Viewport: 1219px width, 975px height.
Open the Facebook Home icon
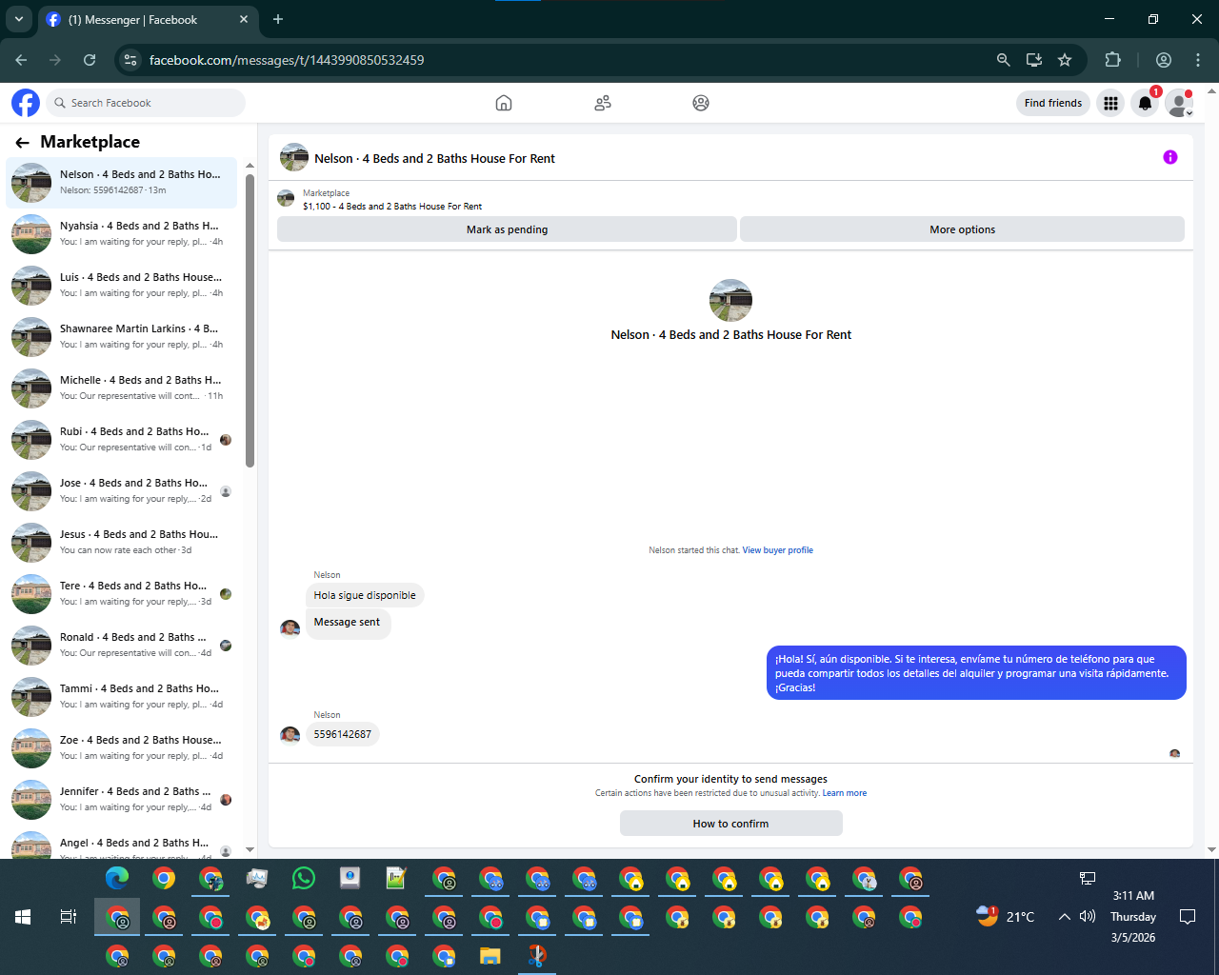(x=504, y=103)
